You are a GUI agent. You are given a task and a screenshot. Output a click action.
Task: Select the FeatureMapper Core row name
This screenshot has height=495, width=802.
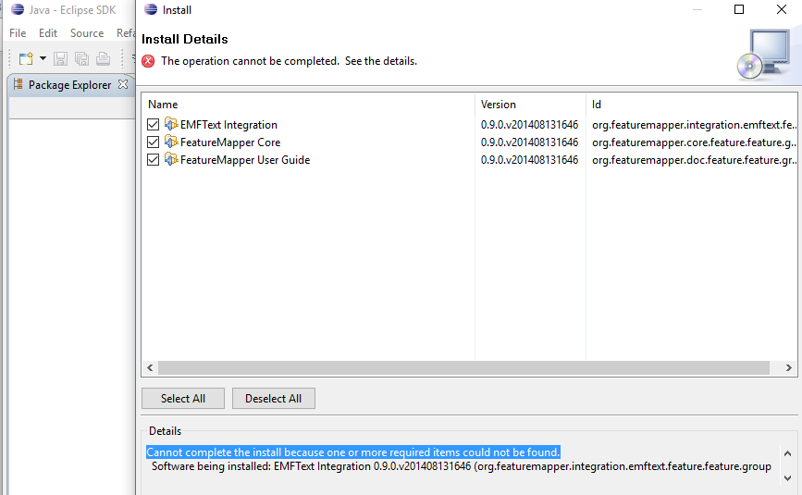230,142
